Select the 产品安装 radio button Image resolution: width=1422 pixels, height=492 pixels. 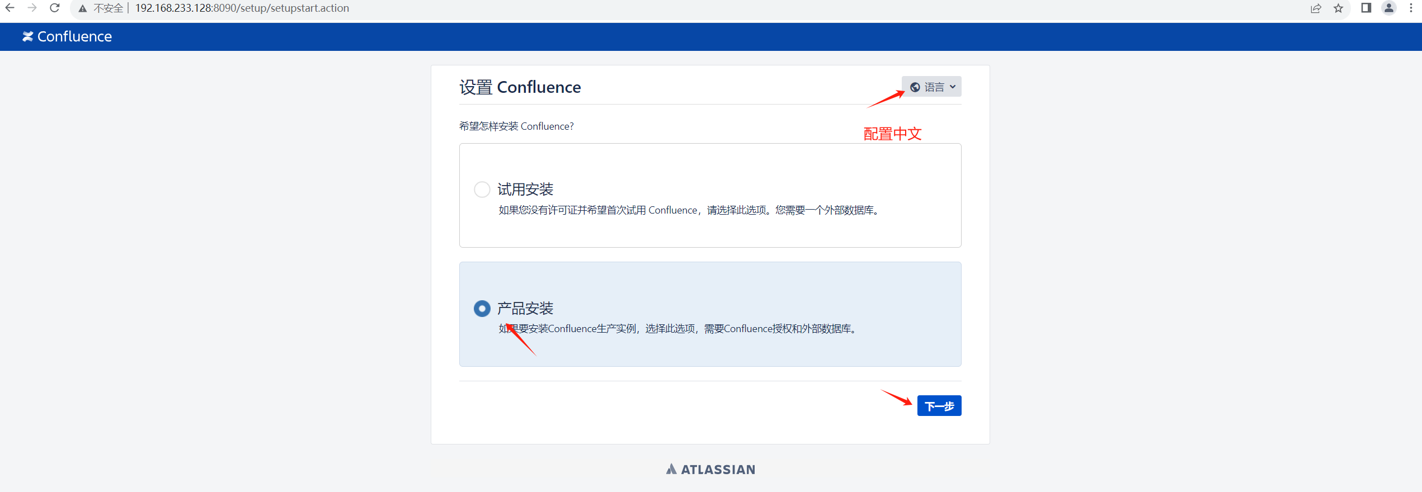[482, 309]
